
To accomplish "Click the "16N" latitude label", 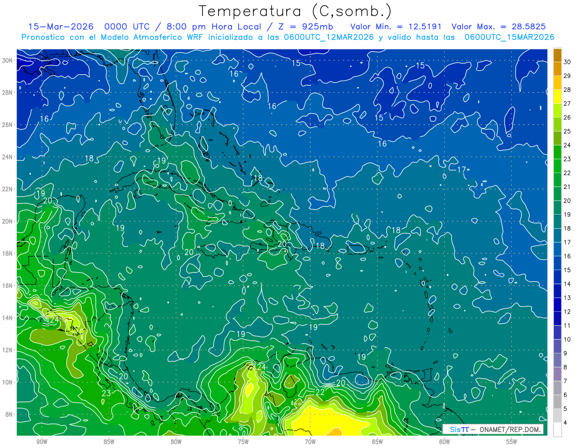I will [x=8, y=286].
